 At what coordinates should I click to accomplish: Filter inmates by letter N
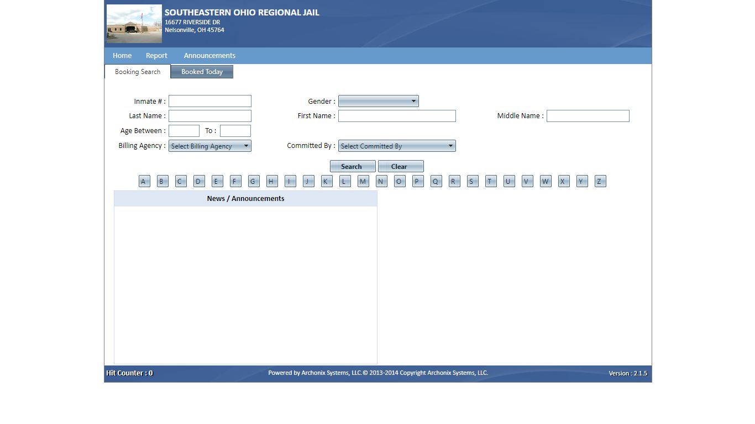coord(381,181)
